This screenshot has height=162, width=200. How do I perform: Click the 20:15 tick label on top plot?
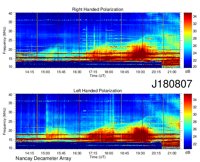(x=156, y=72)
